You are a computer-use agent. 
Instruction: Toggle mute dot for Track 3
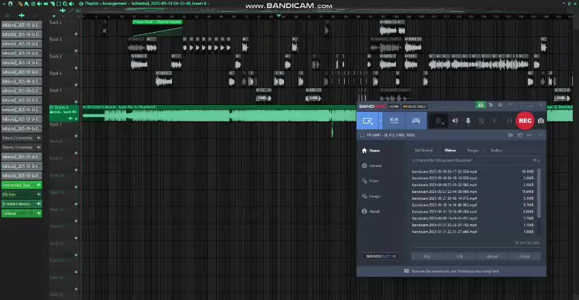point(76,67)
